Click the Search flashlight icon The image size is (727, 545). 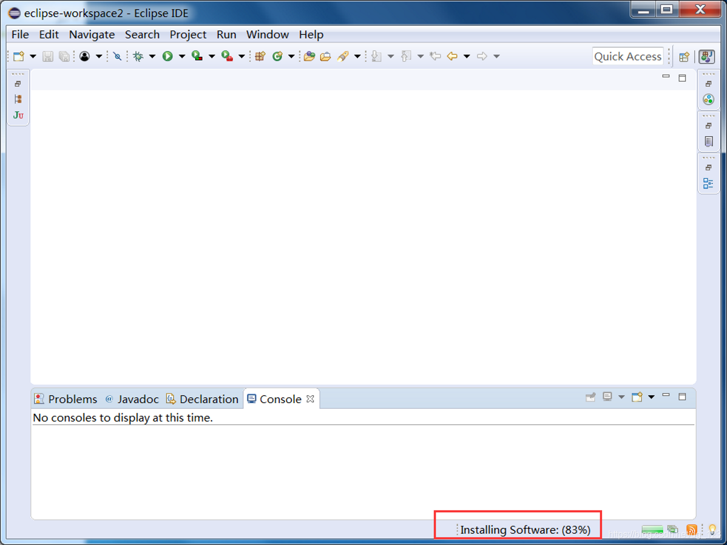[x=343, y=56]
